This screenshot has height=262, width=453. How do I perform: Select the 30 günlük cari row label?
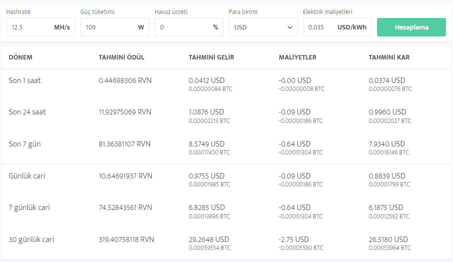click(x=31, y=239)
